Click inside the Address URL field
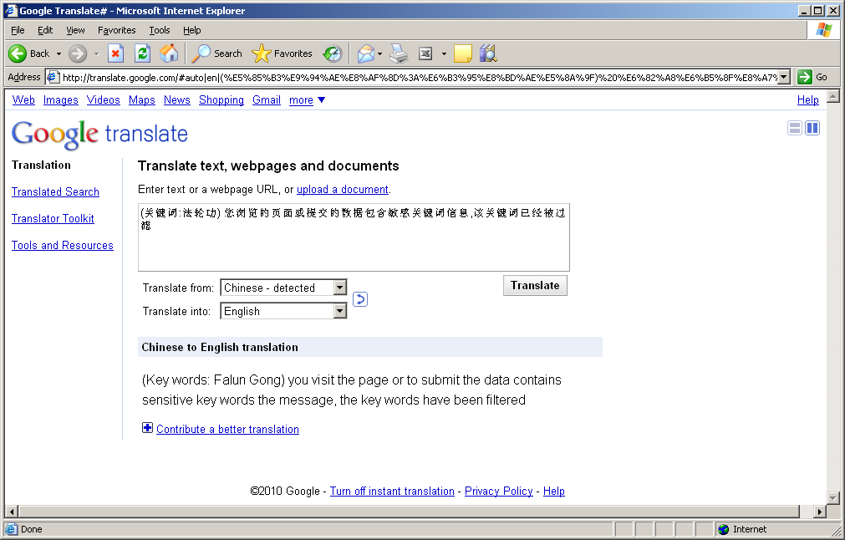This screenshot has height=540, width=845. pyautogui.click(x=413, y=77)
